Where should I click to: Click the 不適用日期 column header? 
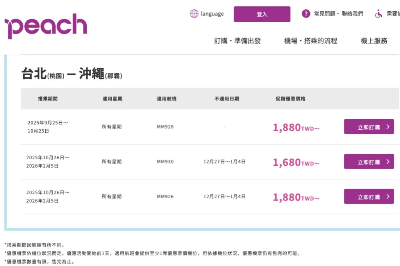227,99
